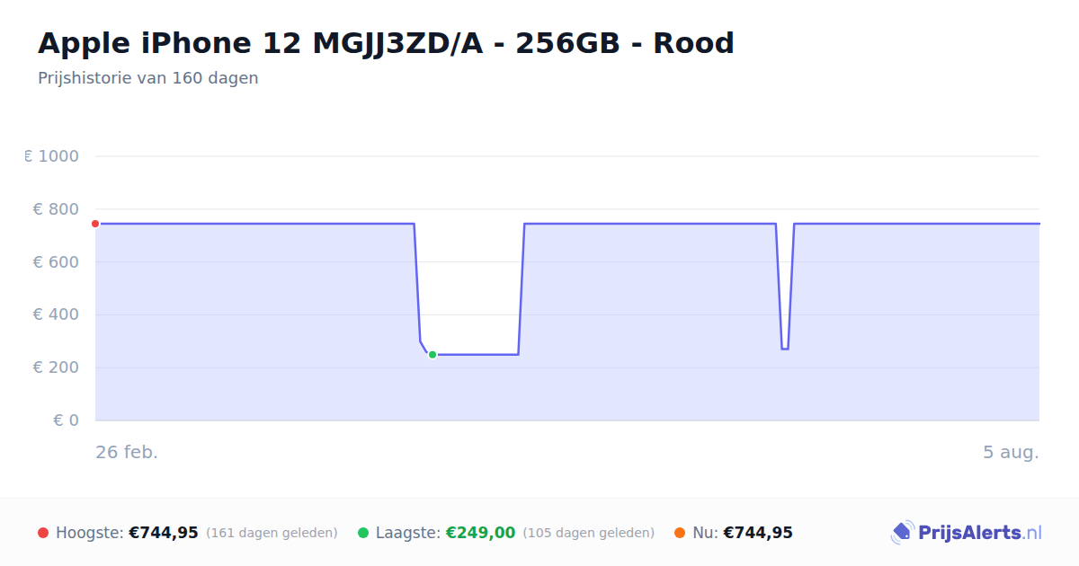The width and height of the screenshot is (1079, 566).
Task: Click the Prijshistorie van 160 dagen subtitle
Action: pyautogui.click(x=148, y=78)
